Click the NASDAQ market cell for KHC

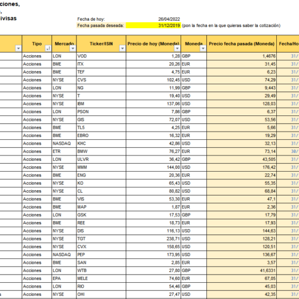pyautogui.click(x=64, y=144)
